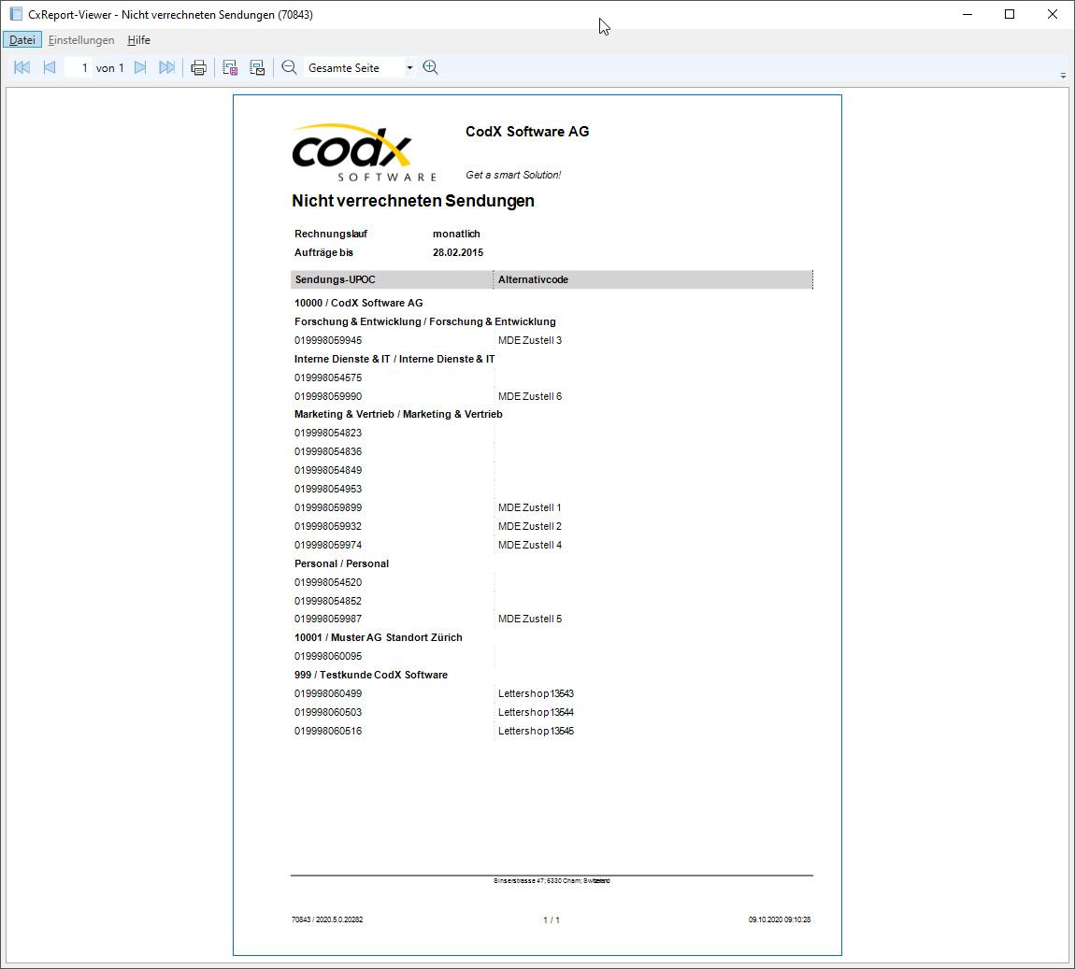
Task: Select shipment number 019998054575
Action: pos(328,378)
